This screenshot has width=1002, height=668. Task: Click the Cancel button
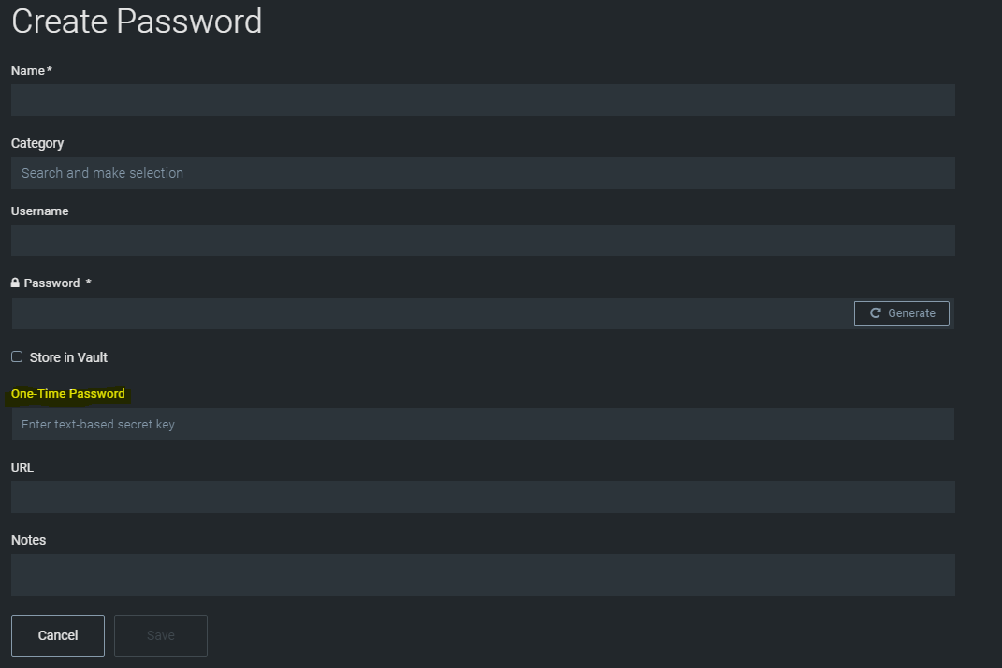57,635
